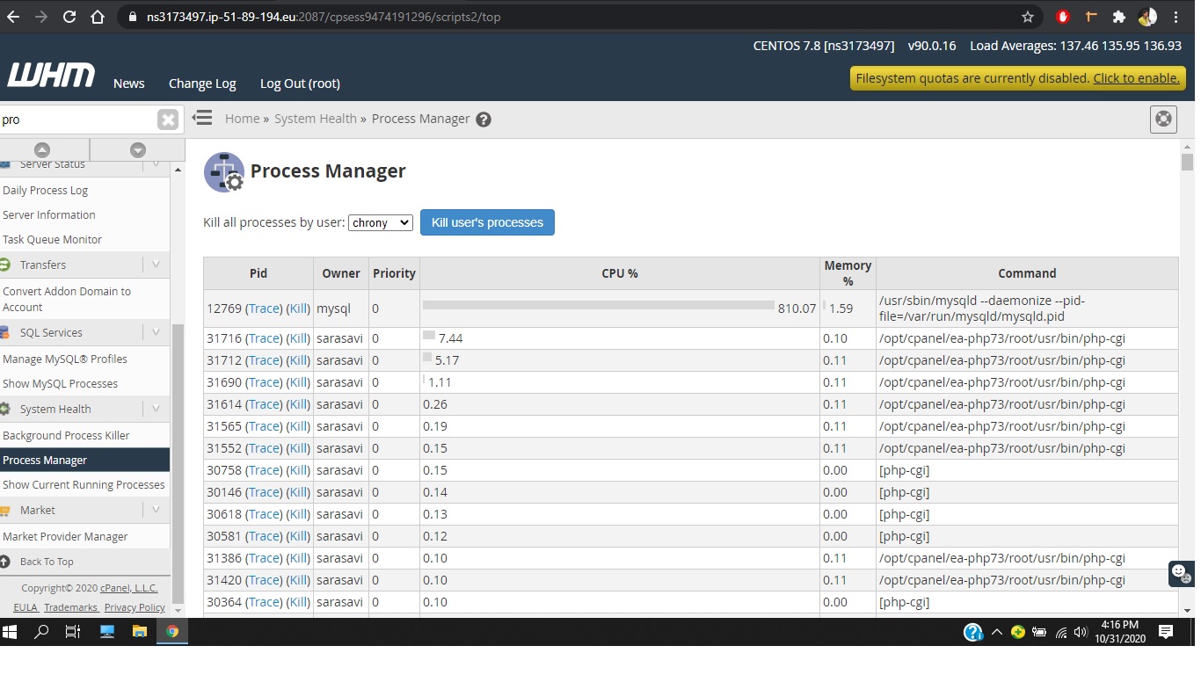Open Windows File Explorer taskbar icon
Image resolution: width=1201 pixels, height=675 pixels.
click(x=139, y=631)
